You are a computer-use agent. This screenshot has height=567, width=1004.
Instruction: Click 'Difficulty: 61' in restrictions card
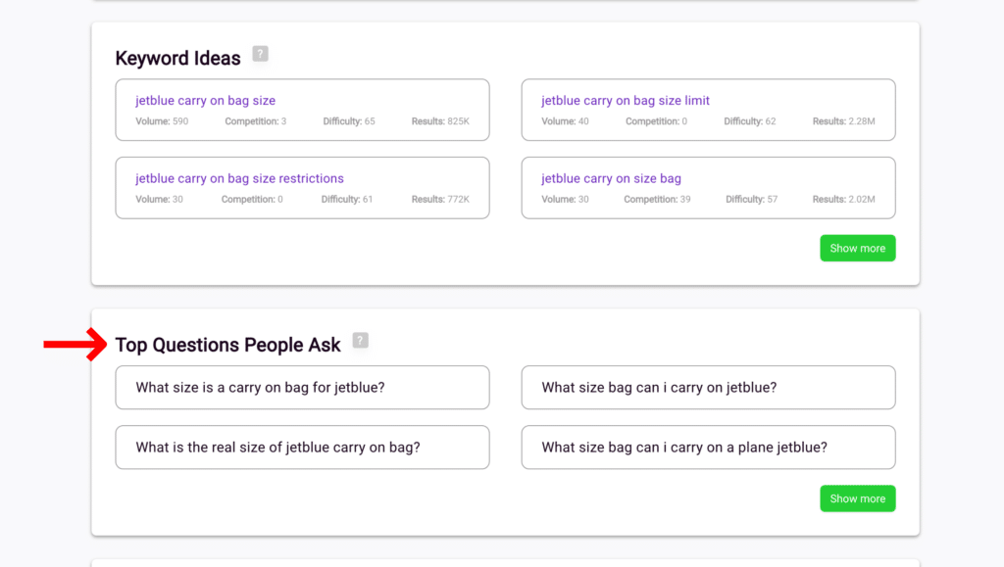(x=347, y=200)
